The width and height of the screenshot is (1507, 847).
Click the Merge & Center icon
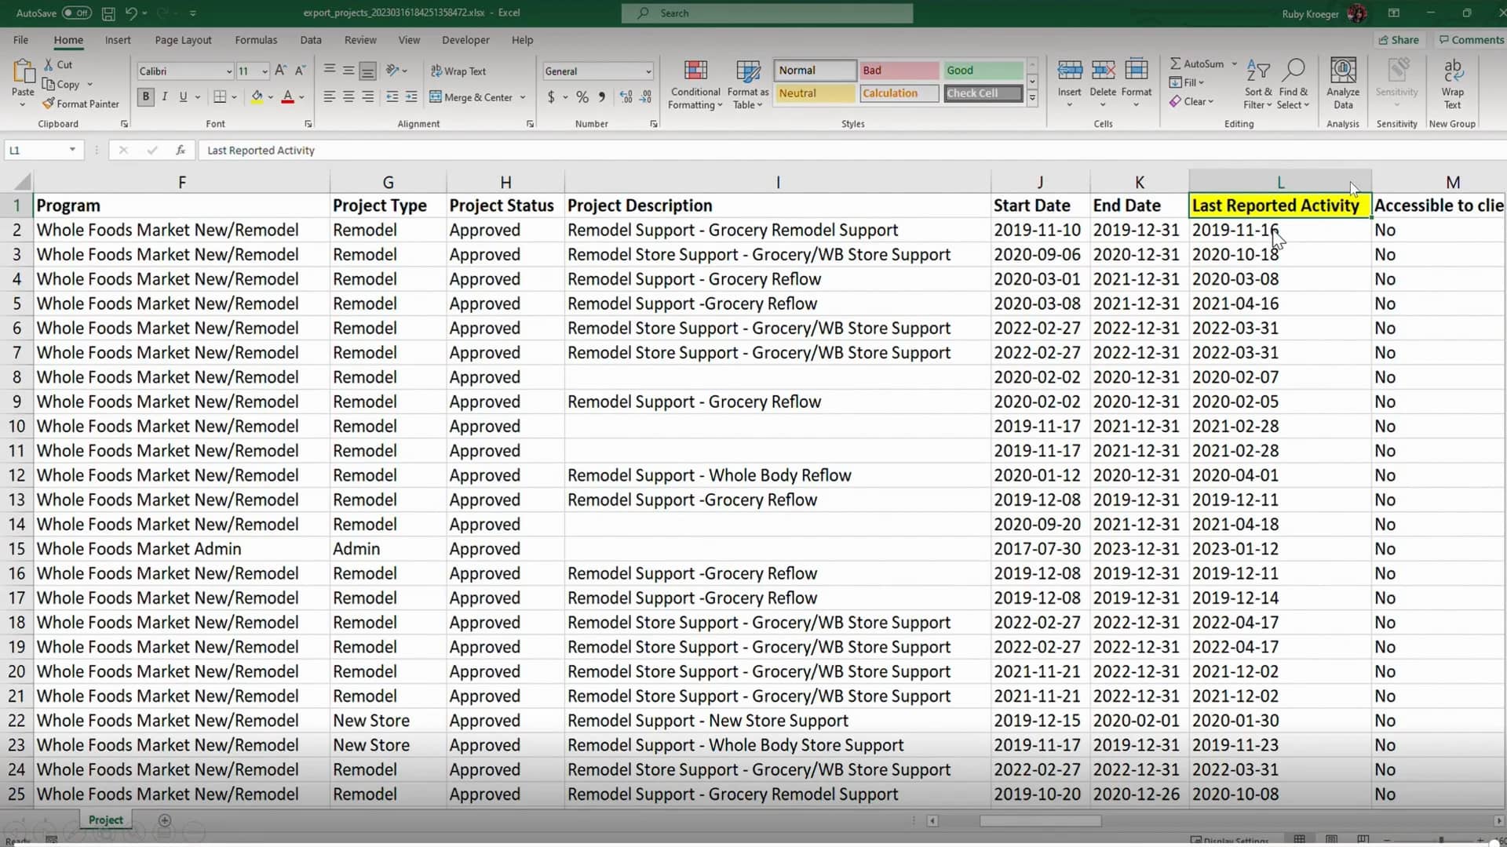pos(436,97)
